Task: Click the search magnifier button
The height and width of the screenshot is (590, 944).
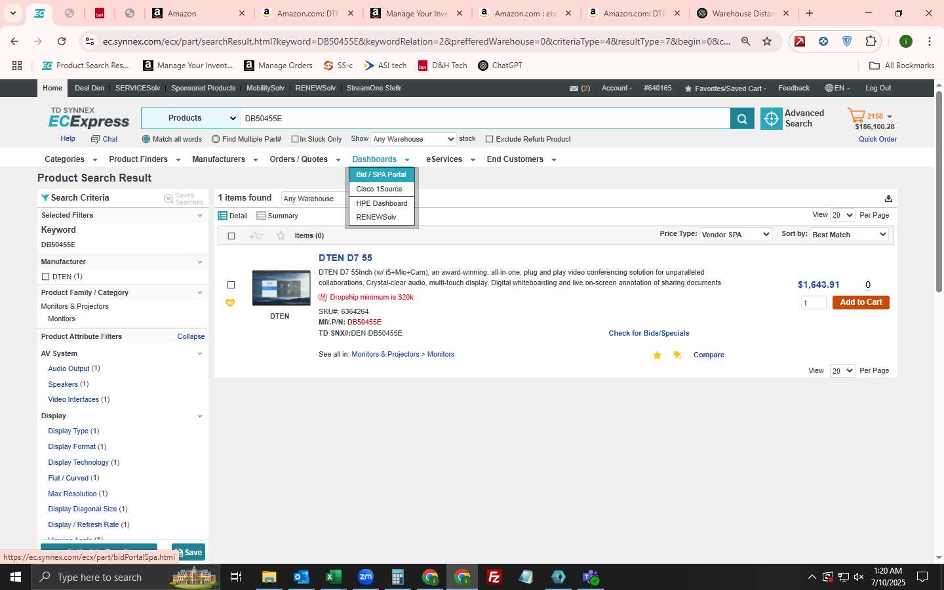Action: point(742,119)
